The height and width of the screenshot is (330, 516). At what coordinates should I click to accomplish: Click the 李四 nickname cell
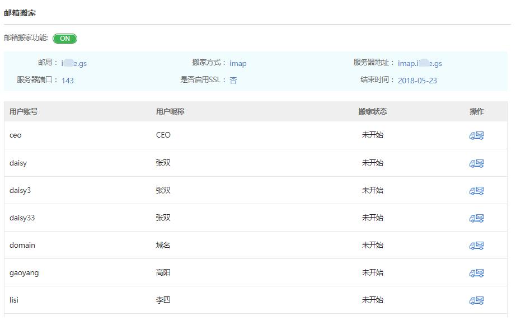click(x=163, y=300)
